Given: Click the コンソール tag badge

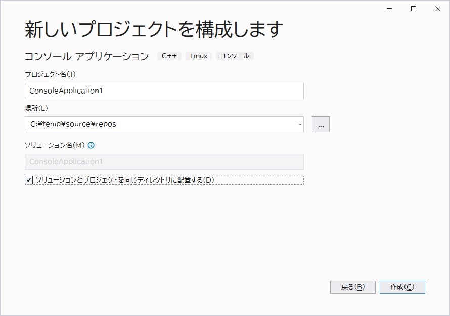Looking at the screenshot, I should (235, 56).
